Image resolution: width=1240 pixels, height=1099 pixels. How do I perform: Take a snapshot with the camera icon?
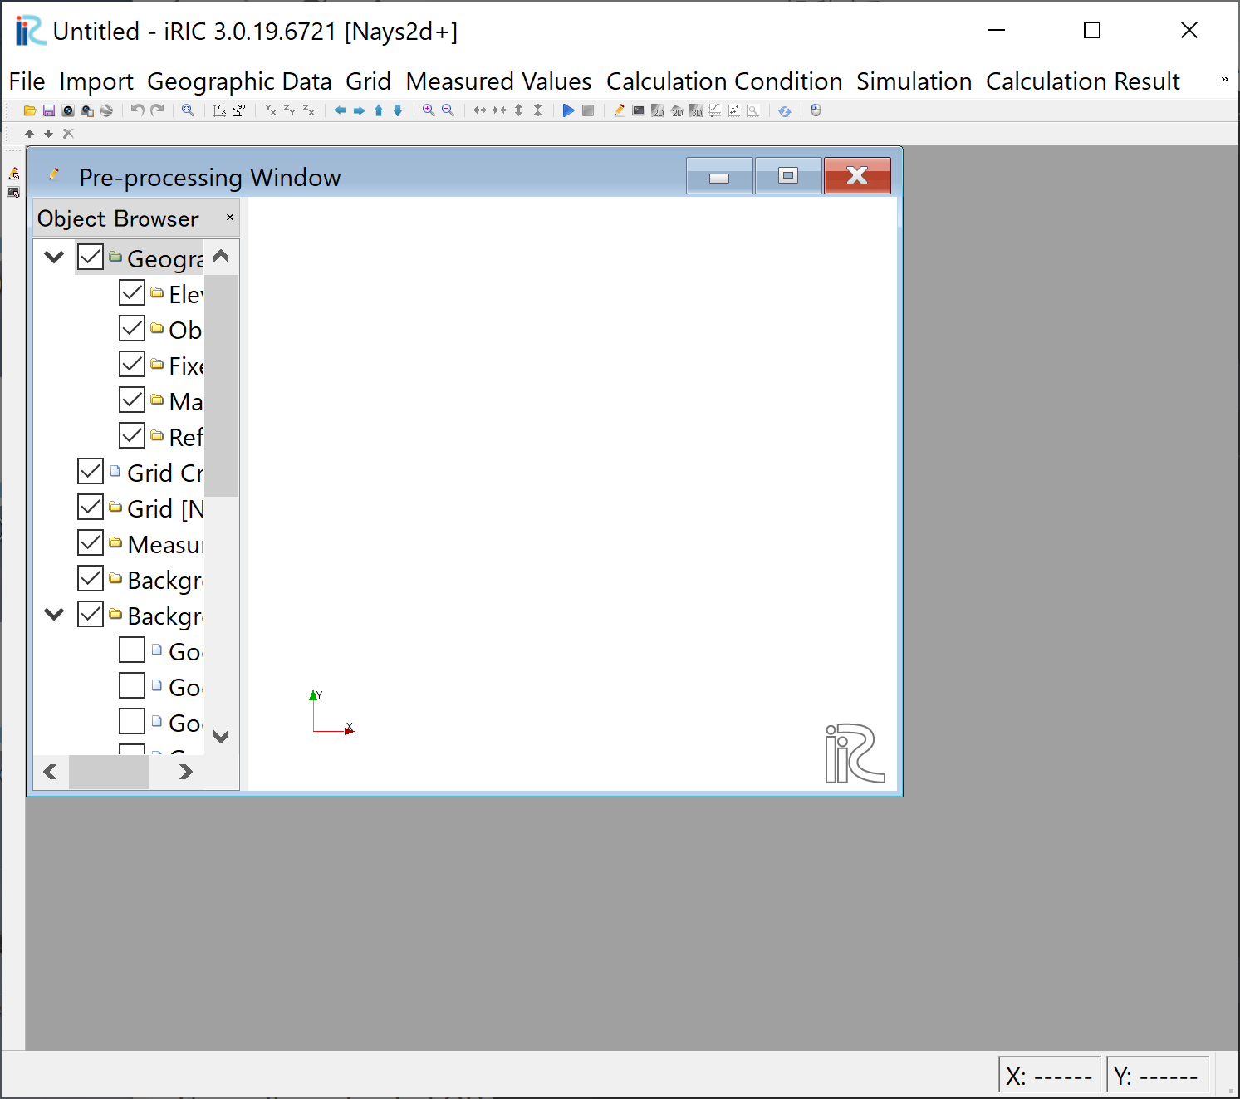click(68, 110)
